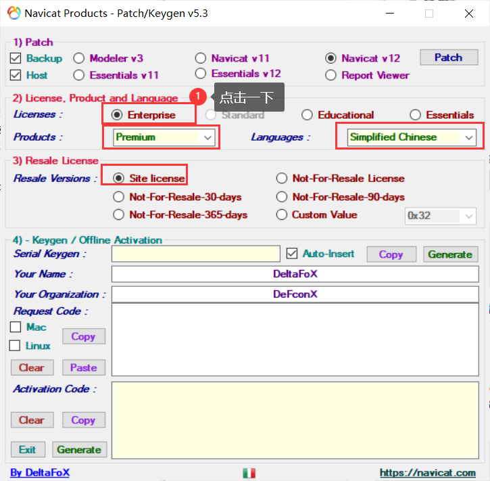The width and height of the screenshot is (490, 481).
Task: Click Generate beside the Exit button
Action: (79, 449)
